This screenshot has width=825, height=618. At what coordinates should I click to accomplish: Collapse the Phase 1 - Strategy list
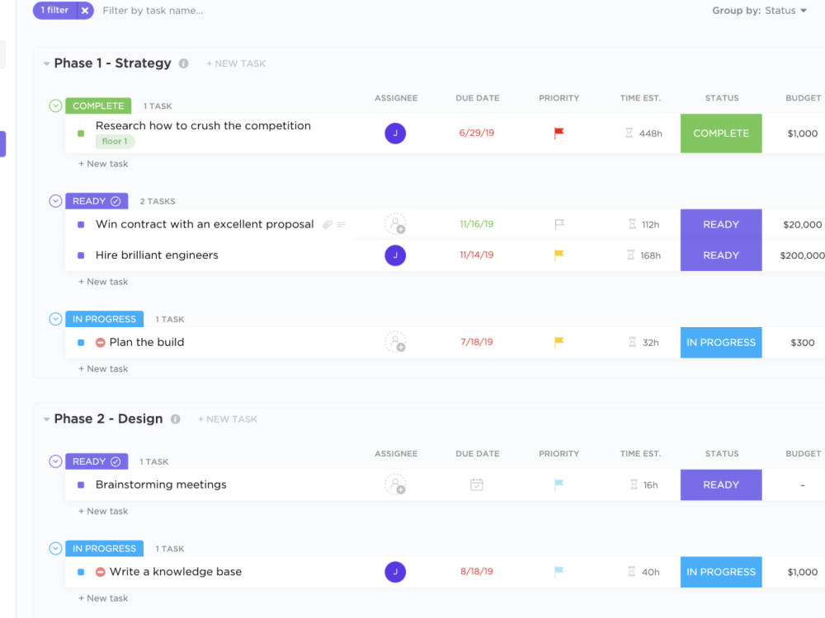(46, 64)
